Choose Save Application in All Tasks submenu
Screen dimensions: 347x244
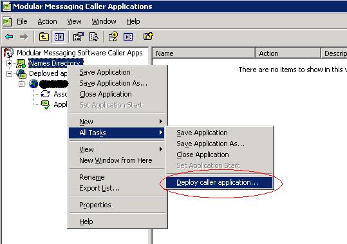219,133
